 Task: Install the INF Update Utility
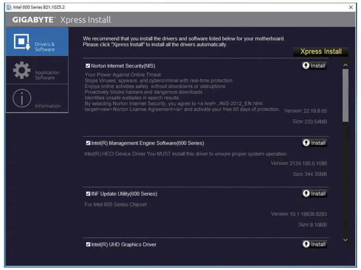click(x=314, y=194)
